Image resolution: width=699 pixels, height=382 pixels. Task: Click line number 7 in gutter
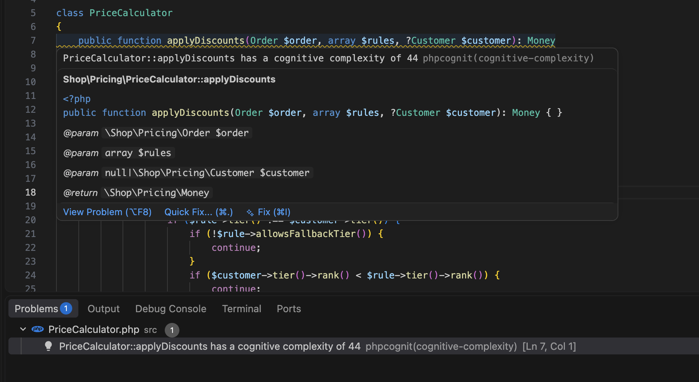click(x=33, y=40)
